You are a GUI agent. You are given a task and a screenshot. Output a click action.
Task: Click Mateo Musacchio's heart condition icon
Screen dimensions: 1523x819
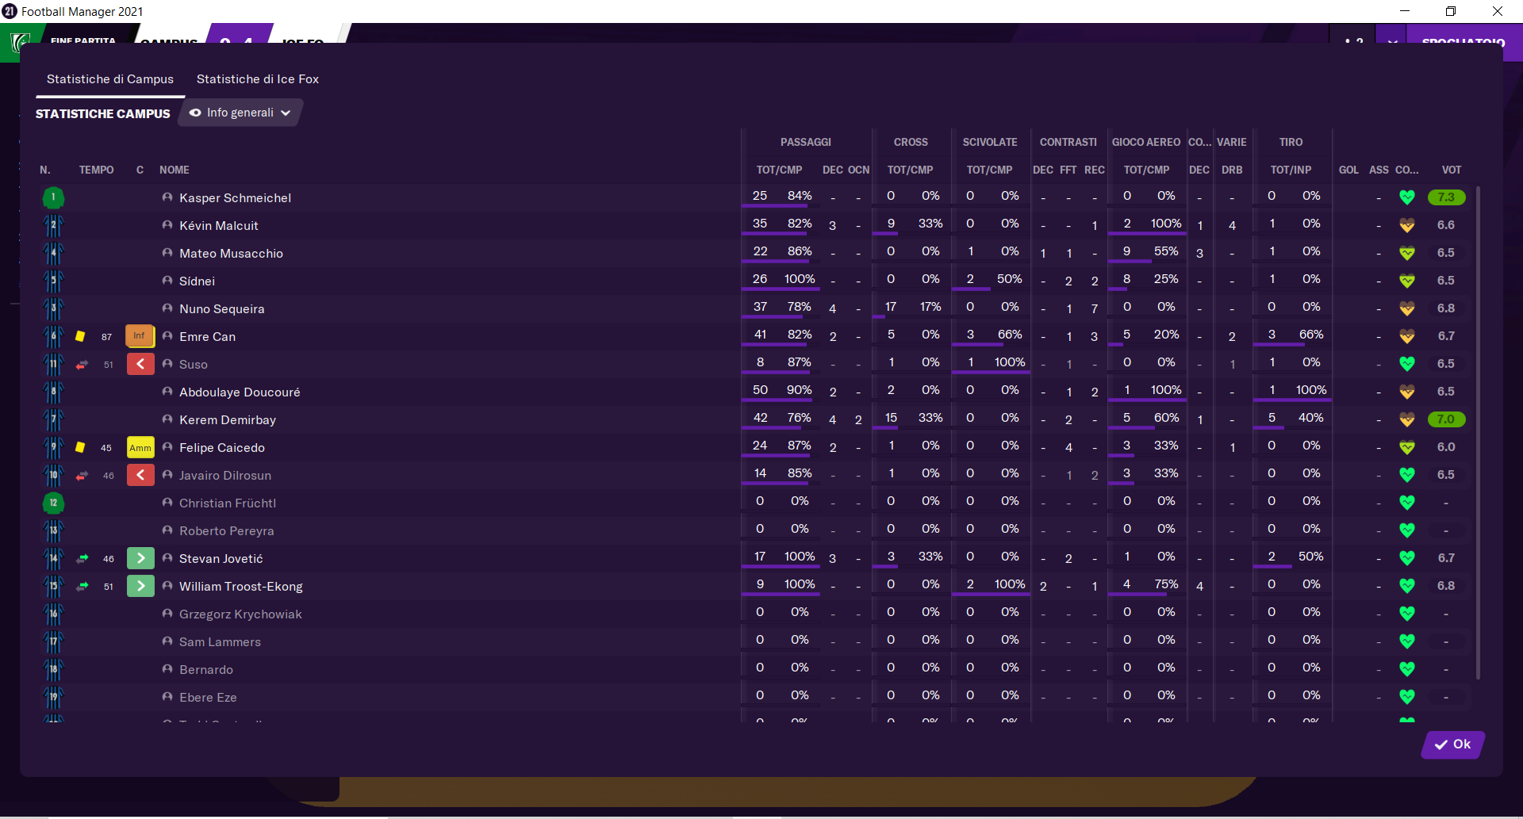click(1407, 253)
